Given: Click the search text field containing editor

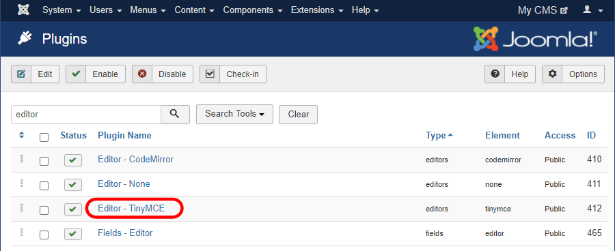Looking at the screenshot, I should tap(86, 115).
